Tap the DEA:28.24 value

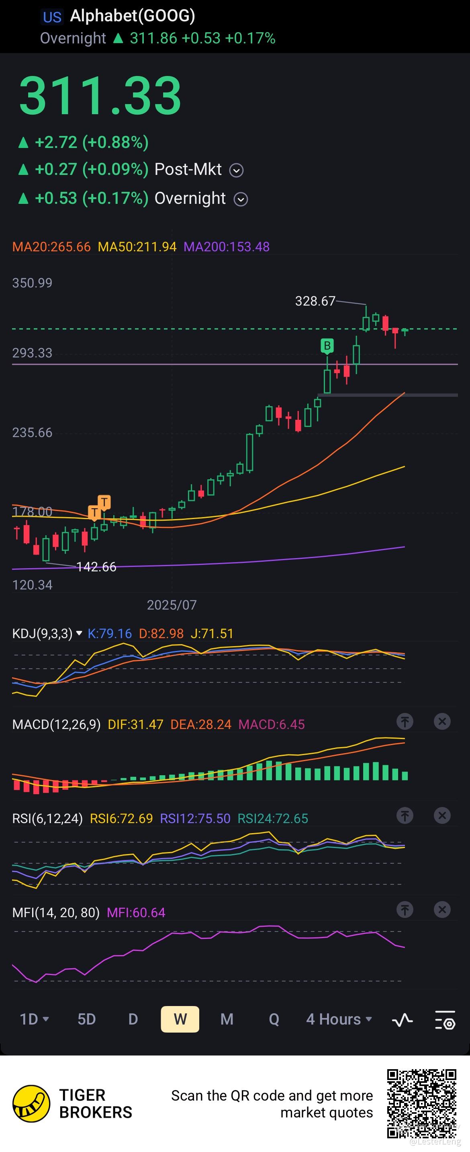coord(201,725)
